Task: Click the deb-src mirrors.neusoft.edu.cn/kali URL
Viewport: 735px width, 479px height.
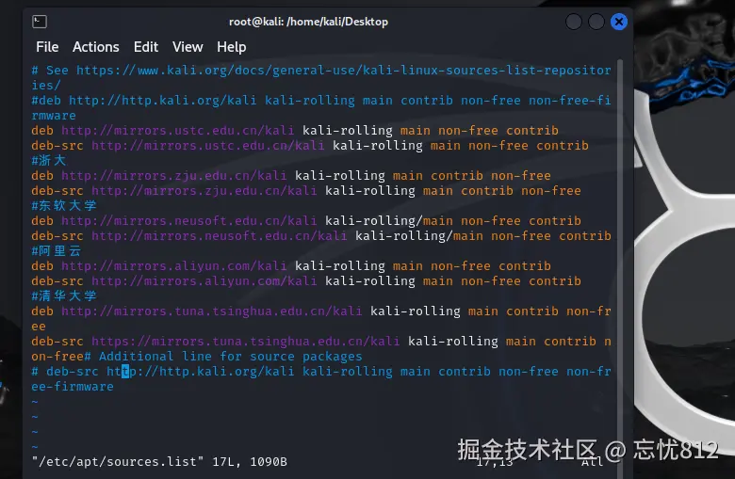Action: click(219, 235)
